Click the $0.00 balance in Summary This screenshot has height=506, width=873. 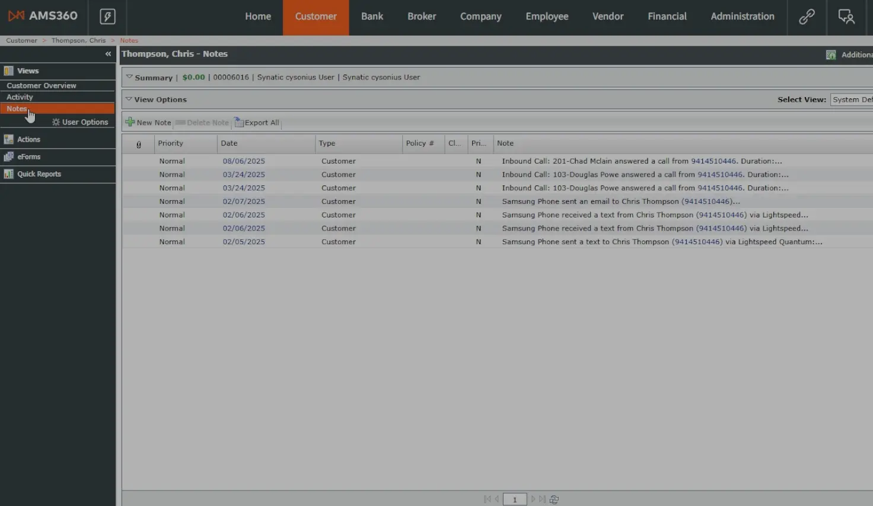[193, 77]
